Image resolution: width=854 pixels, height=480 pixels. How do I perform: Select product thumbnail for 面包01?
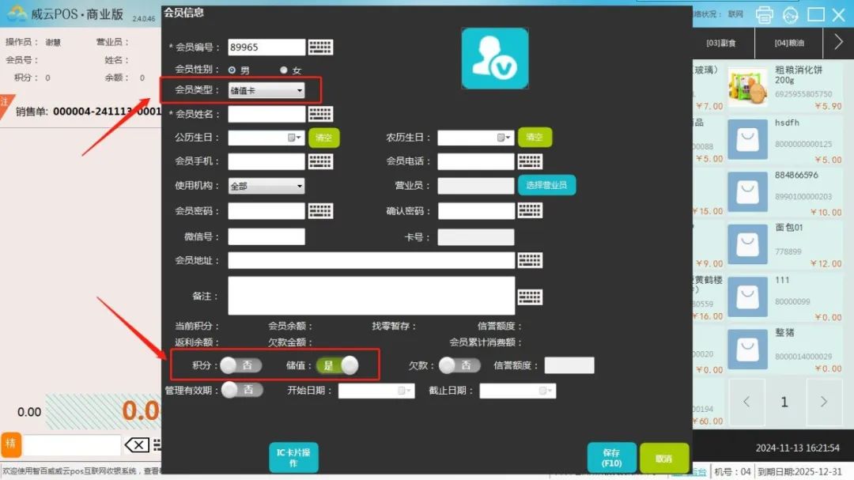pos(747,244)
